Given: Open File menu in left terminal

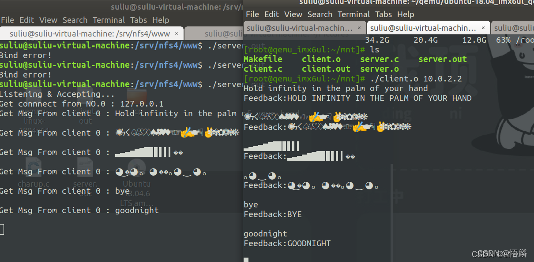Looking at the screenshot, I should coord(8,20).
